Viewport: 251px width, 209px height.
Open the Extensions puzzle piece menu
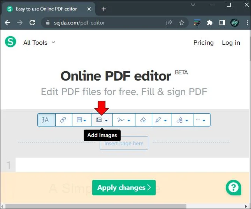pos(209,23)
